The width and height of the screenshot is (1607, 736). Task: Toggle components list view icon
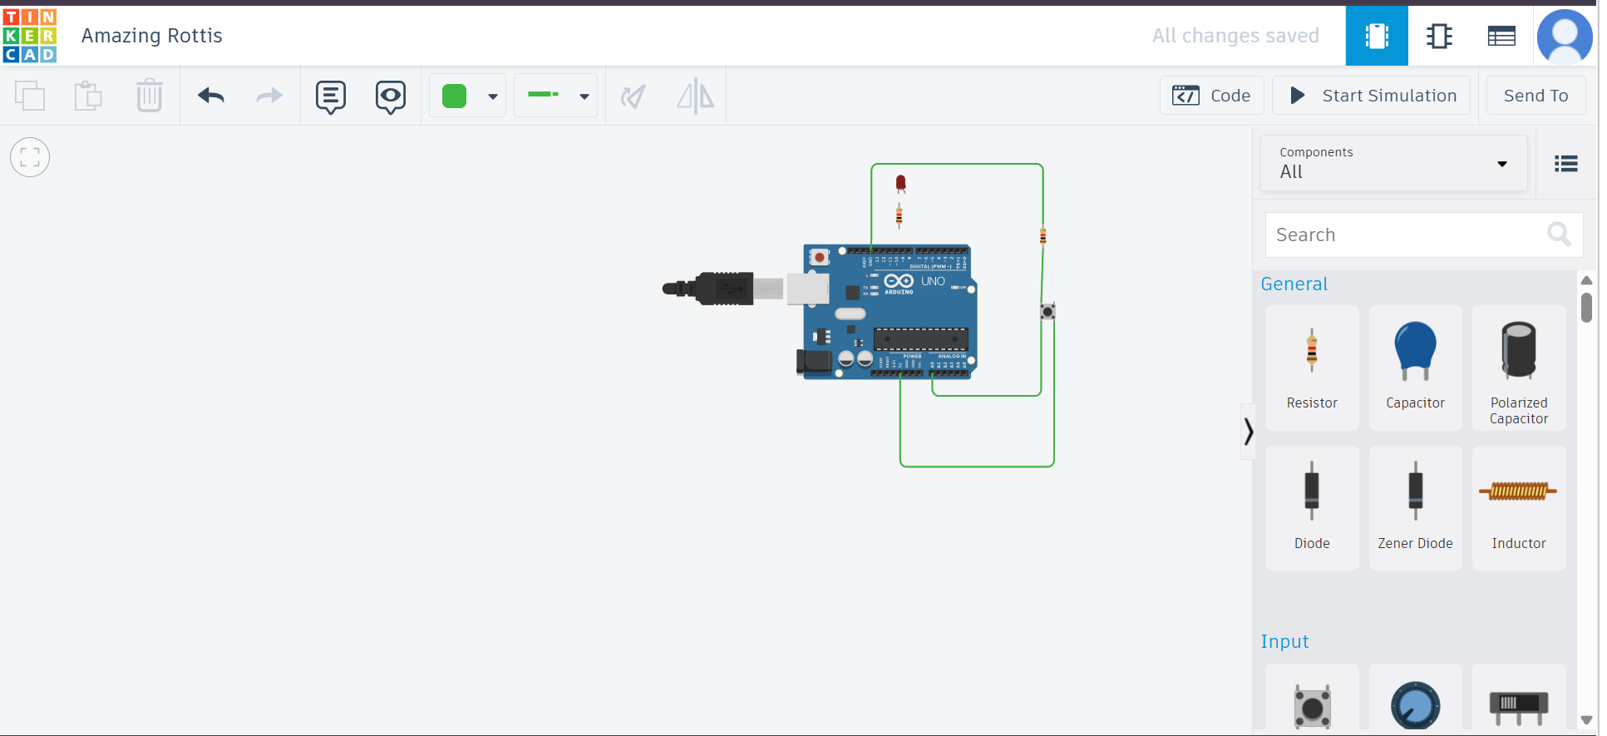click(x=1566, y=164)
